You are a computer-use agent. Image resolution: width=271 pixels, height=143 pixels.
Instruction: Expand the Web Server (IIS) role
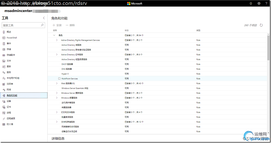point(57,83)
